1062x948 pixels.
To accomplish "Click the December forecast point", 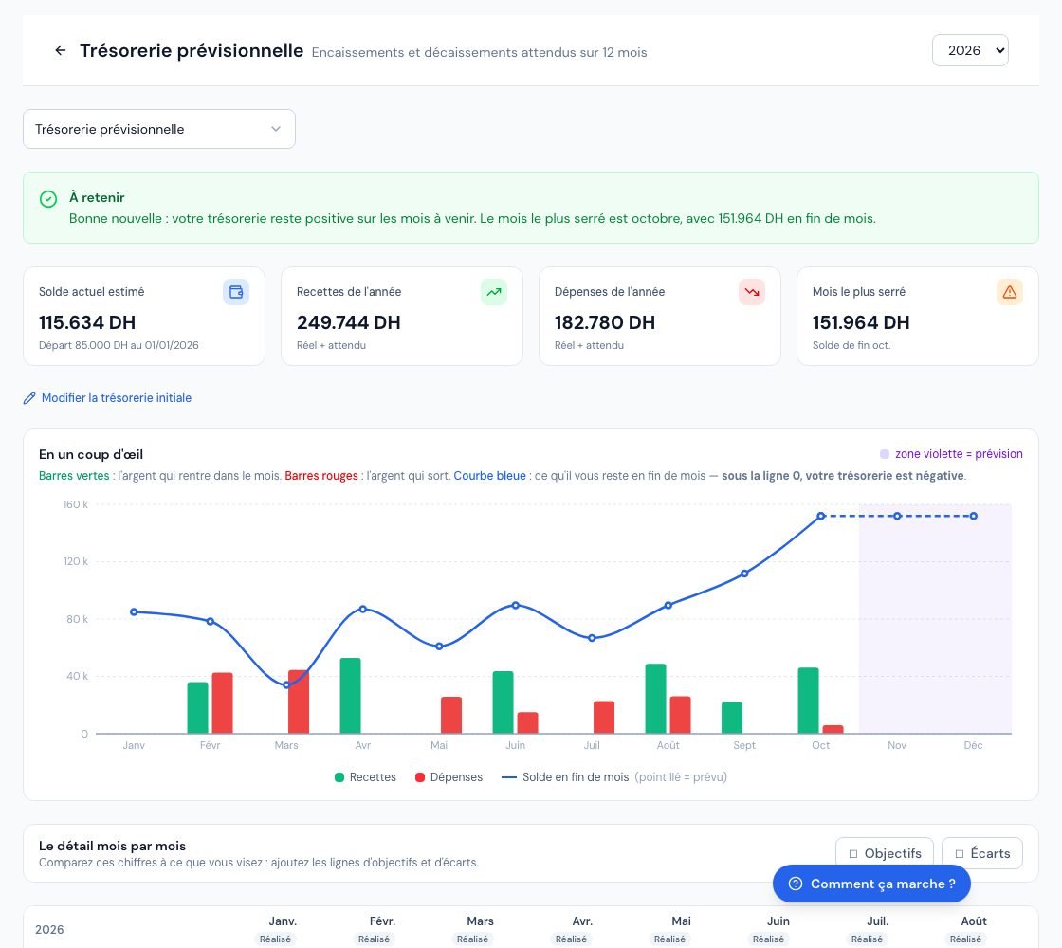I will 973,516.
